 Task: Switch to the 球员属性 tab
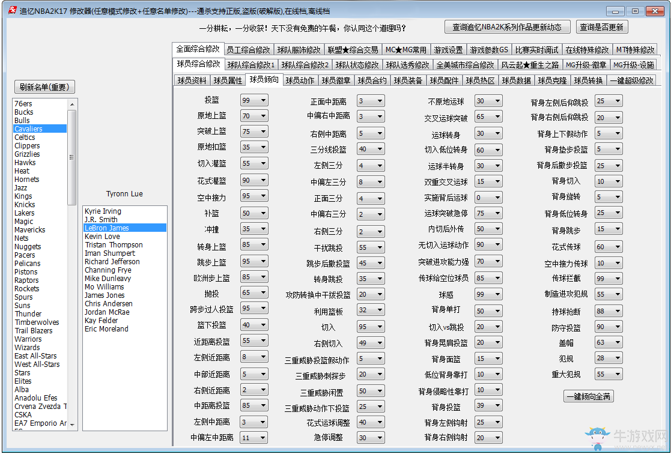[x=228, y=80]
